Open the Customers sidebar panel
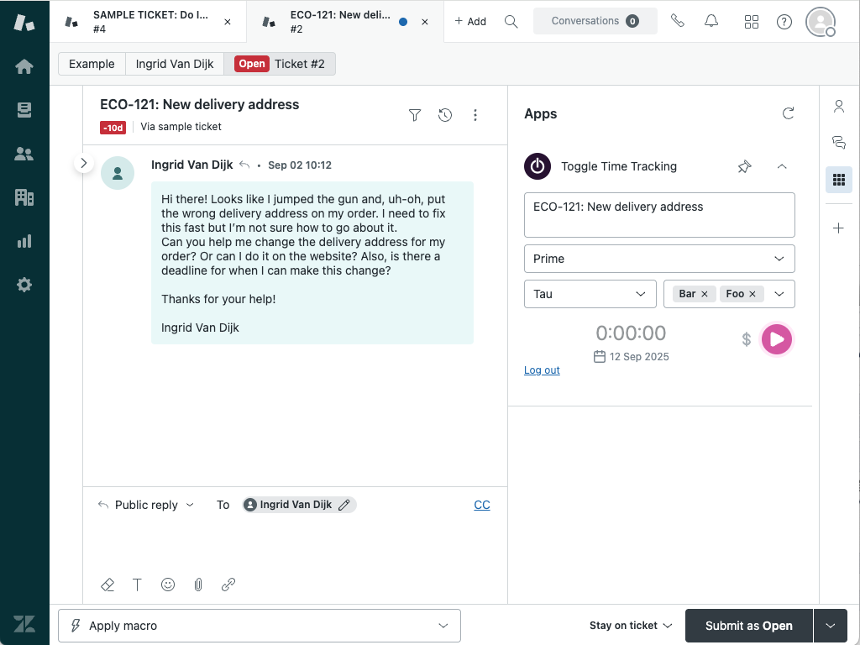Screen dimensions: 860x645 [24, 153]
